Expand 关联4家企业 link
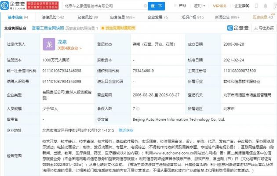 pos(69,48)
